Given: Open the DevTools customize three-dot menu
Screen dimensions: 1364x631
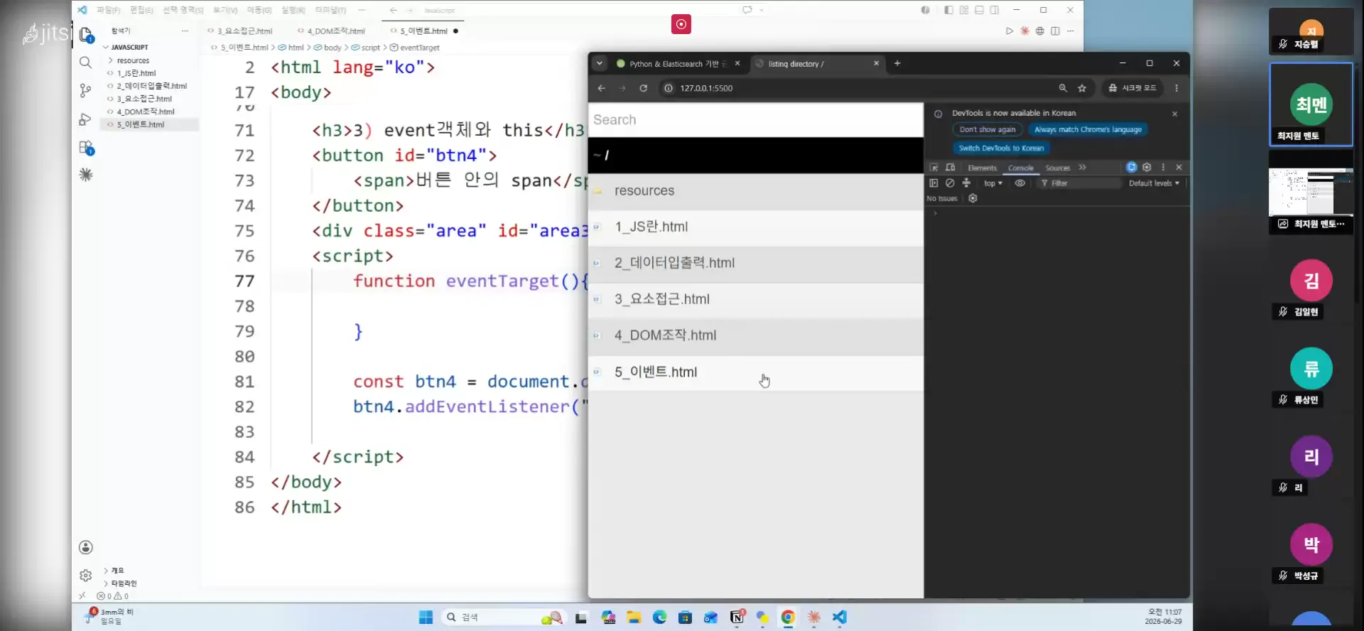Looking at the screenshot, I should pyautogui.click(x=1163, y=168).
